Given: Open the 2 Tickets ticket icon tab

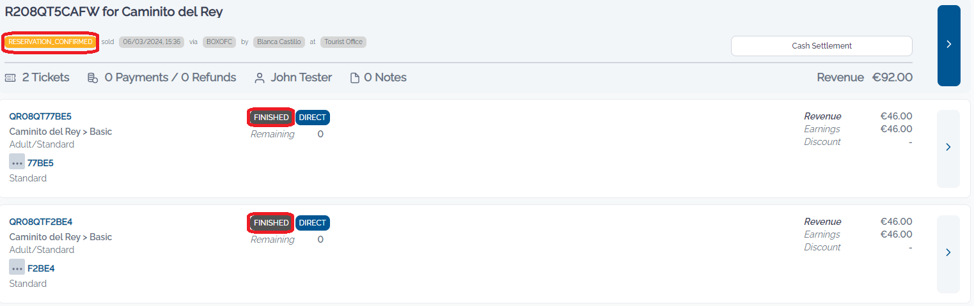Looking at the screenshot, I should click(x=10, y=78).
